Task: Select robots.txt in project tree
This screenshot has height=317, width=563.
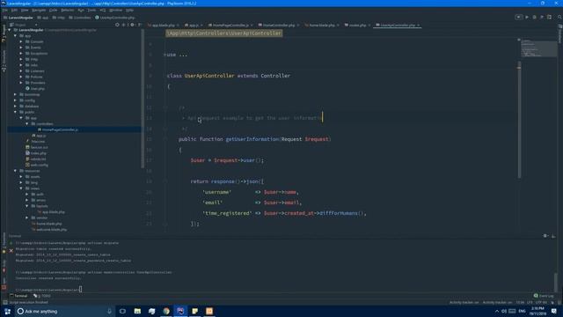Action: click(35, 158)
